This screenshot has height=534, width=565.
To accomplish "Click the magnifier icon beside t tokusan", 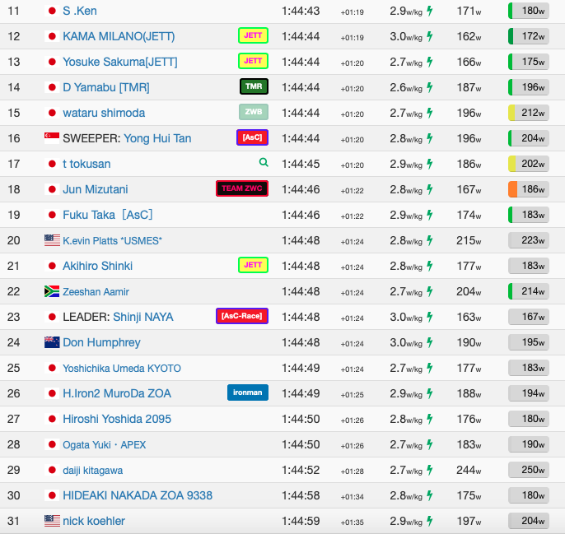I will pyautogui.click(x=264, y=162).
